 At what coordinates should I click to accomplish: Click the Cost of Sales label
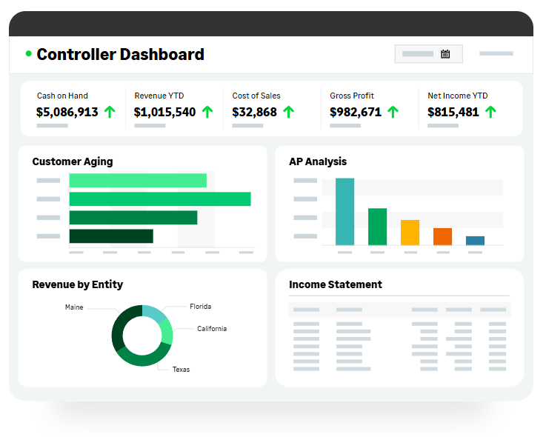point(256,96)
